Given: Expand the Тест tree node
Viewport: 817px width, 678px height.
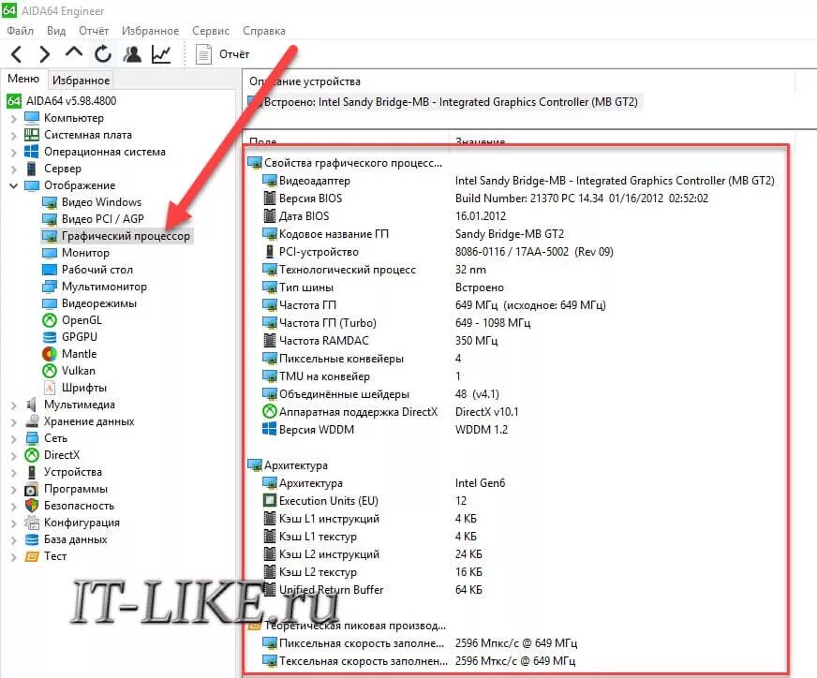Looking at the screenshot, I should click(13, 556).
